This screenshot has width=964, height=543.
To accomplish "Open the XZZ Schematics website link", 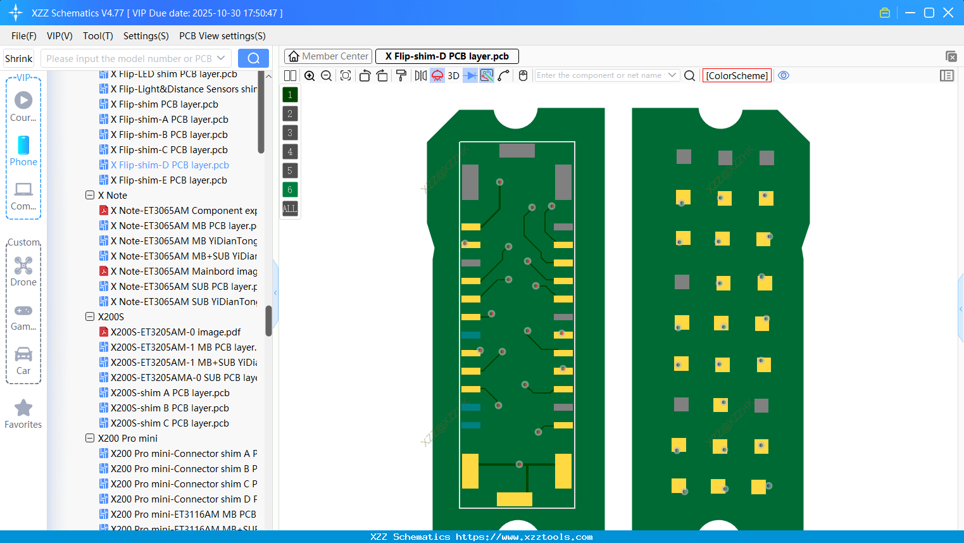I will [482, 537].
